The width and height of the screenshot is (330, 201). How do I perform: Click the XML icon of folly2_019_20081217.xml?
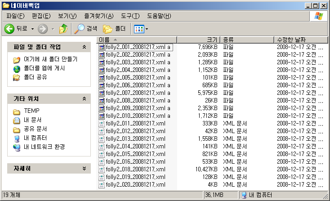[102, 177]
